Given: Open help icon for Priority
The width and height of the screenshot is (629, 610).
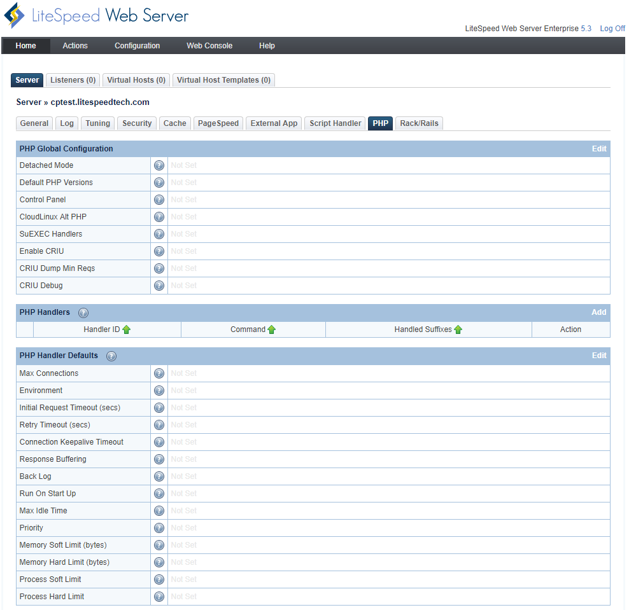Looking at the screenshot, I should pos(159,528).
